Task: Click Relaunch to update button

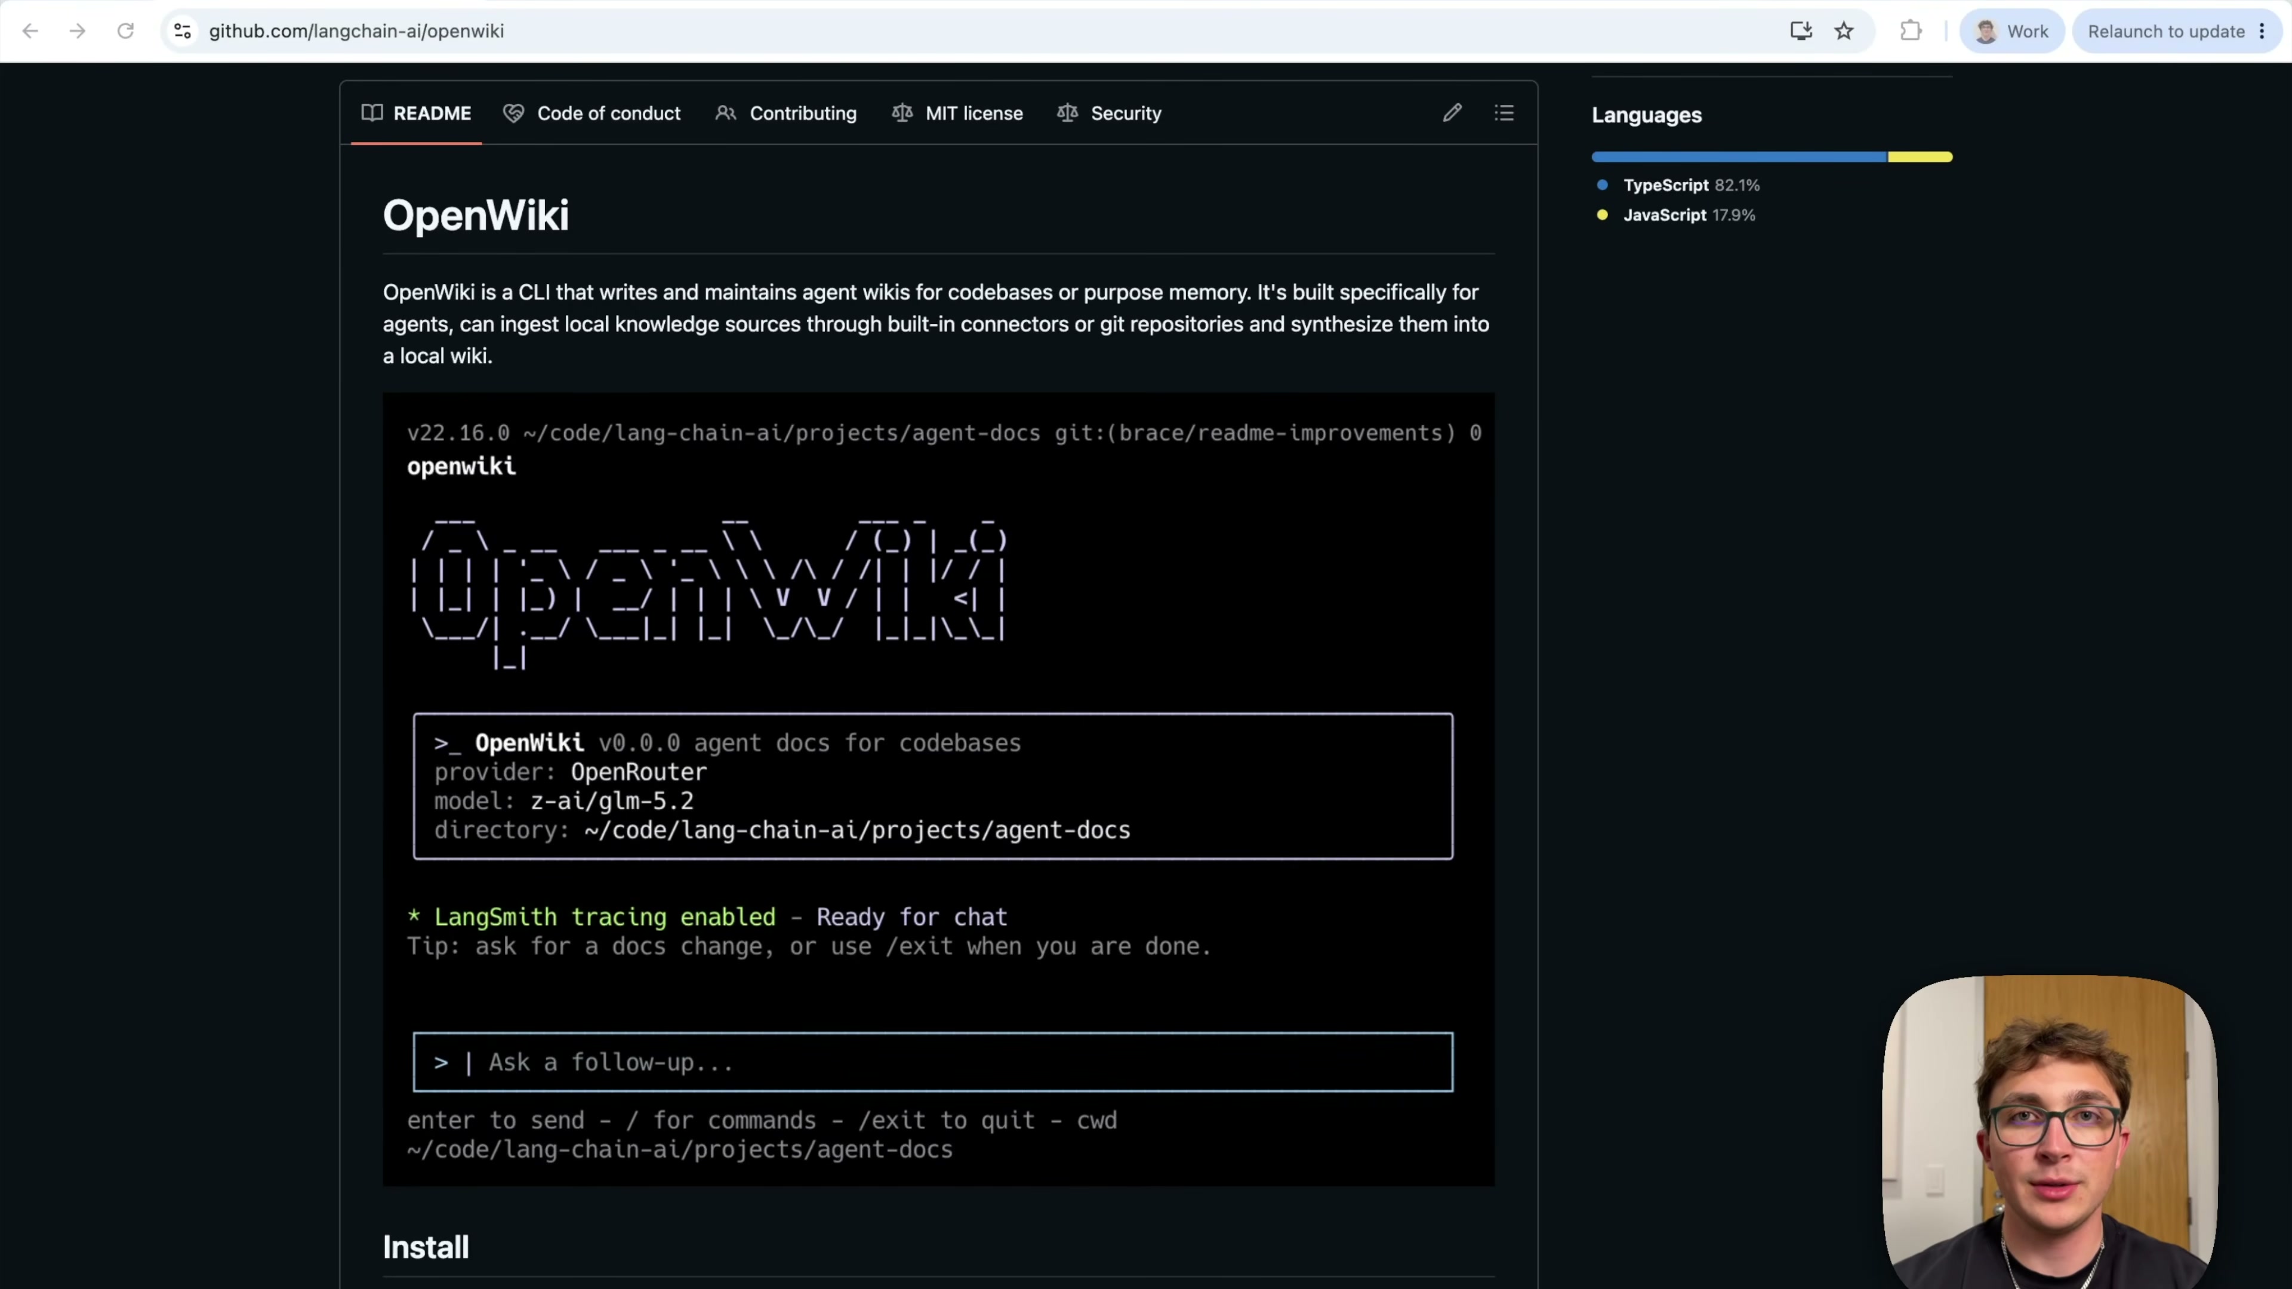Action: tap(2165, 31)
